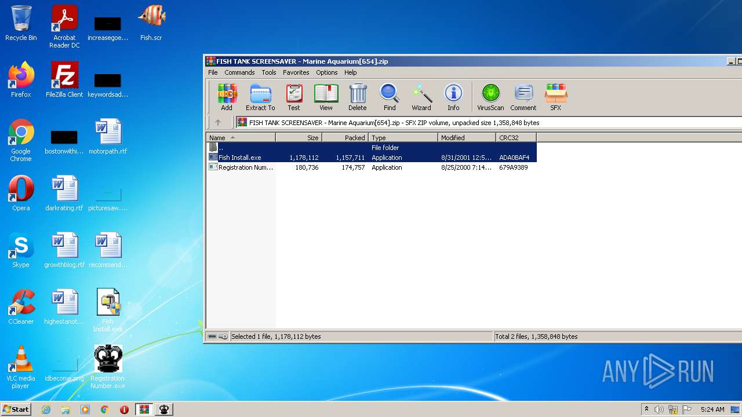Select Registration Number.exe desktop icon
Screen dimensions: 742x417
[x=108, y=367]
